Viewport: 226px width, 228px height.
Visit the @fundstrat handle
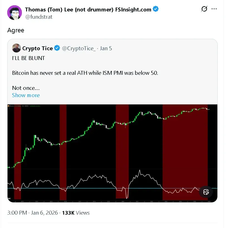39,17
